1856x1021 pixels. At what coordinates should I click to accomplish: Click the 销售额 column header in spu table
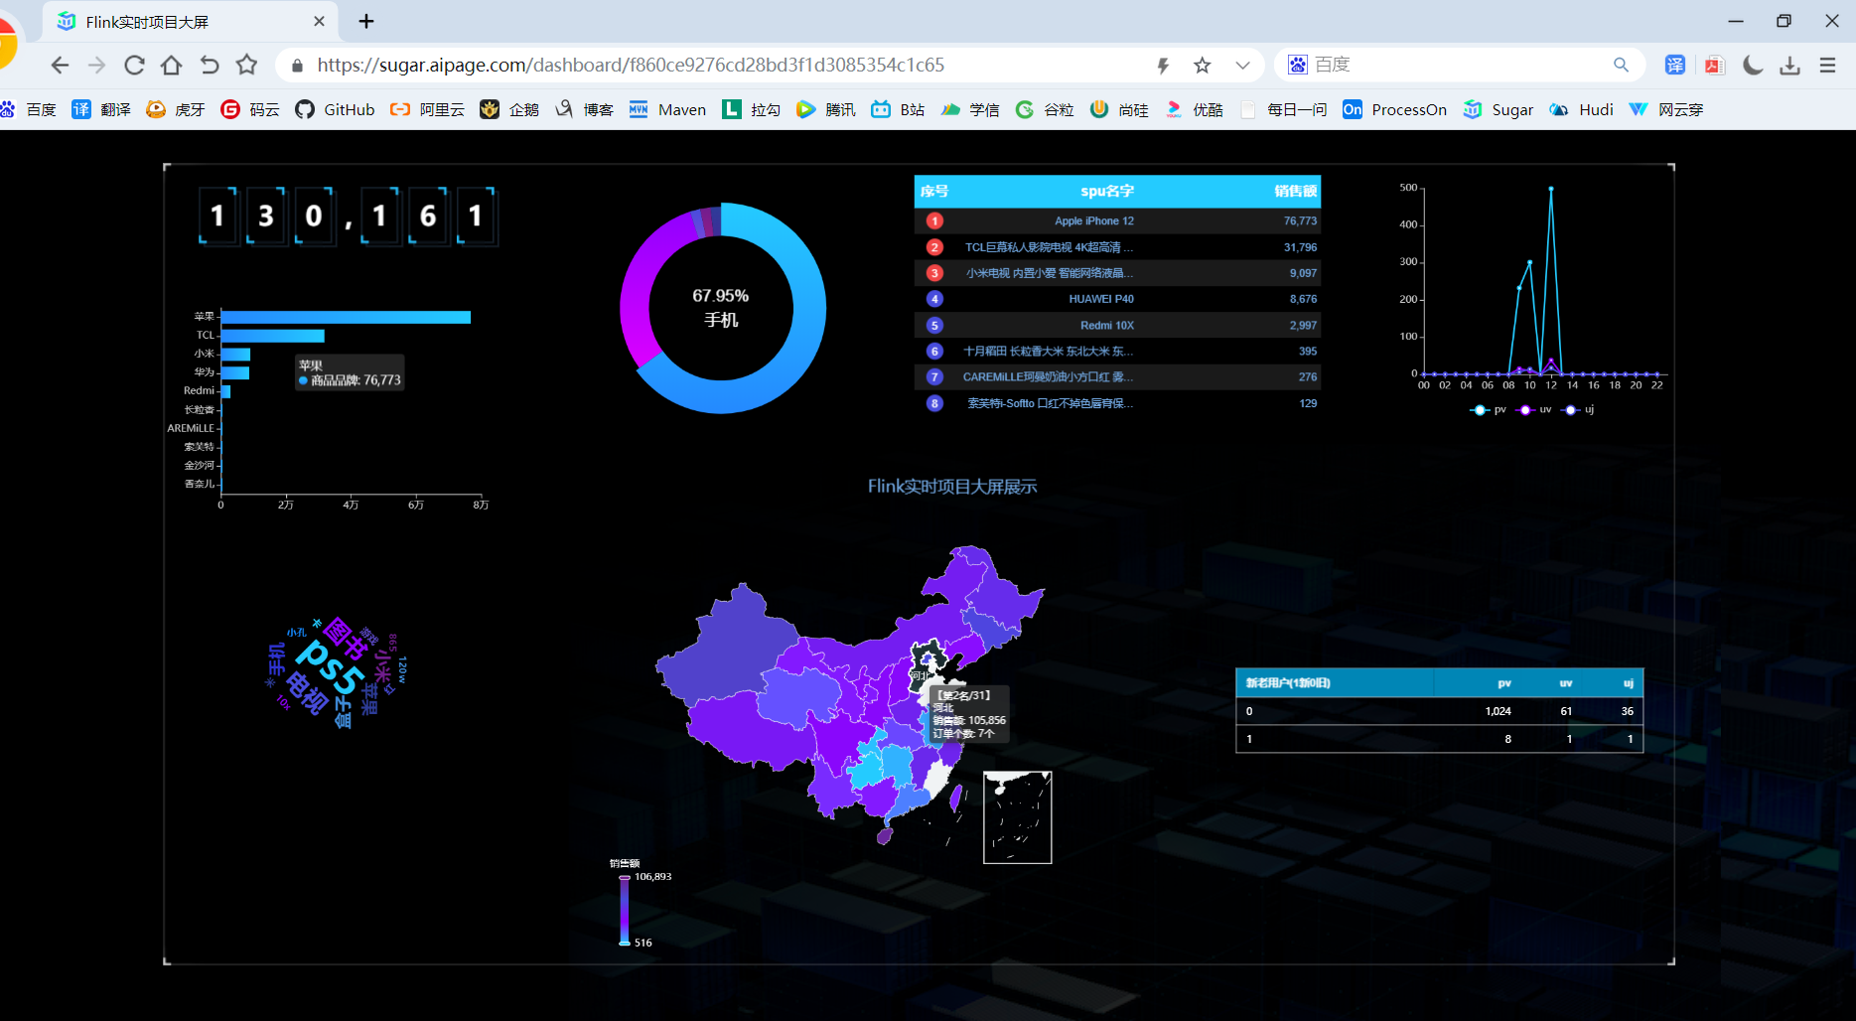click(x=1295, y=192)
